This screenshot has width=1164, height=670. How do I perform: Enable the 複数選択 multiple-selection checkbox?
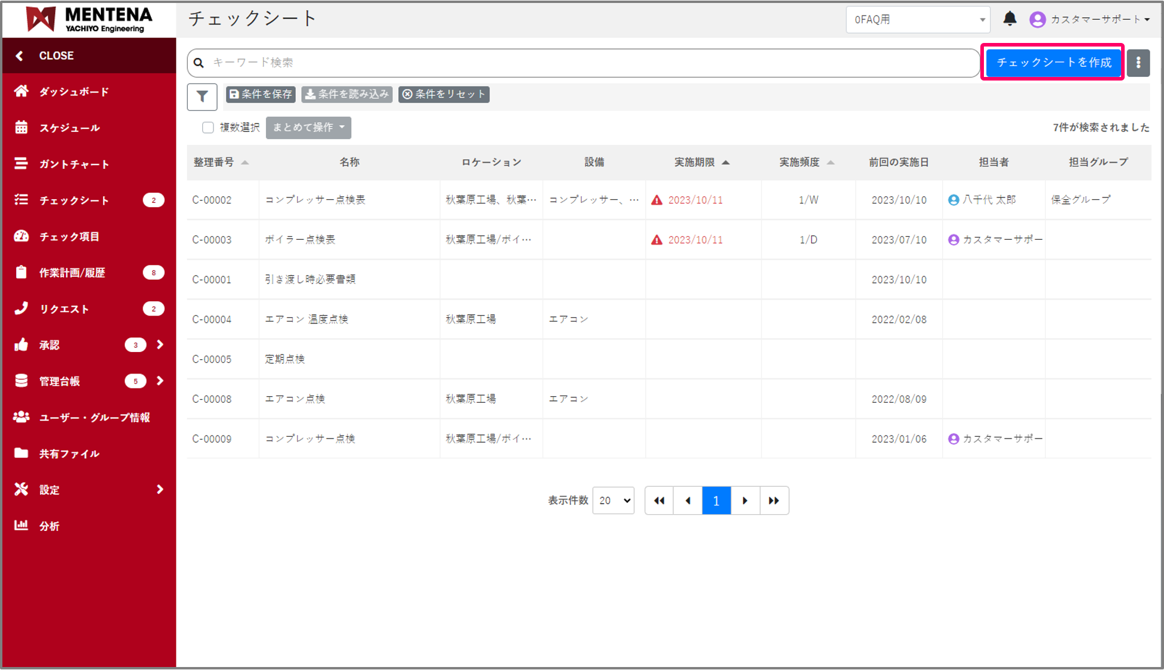click(x=208, y=127)
